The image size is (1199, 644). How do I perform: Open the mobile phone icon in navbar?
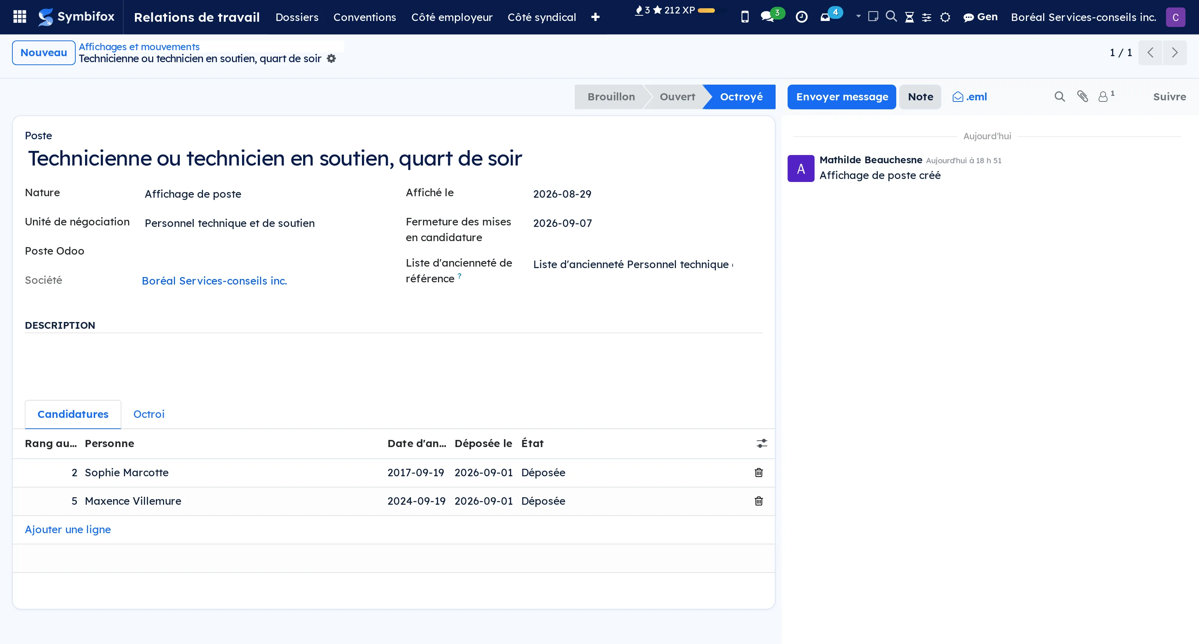tap(745, 17)
